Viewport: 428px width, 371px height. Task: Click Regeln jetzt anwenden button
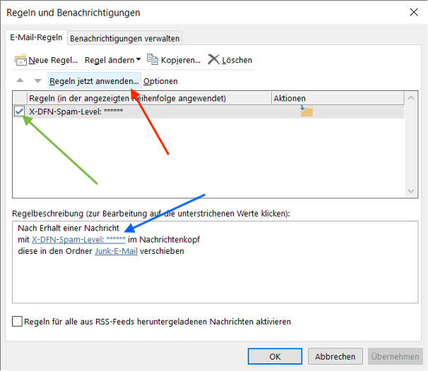[x=94, y=81]
